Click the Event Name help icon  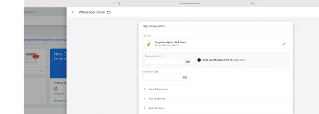click(x=156, y=72)
